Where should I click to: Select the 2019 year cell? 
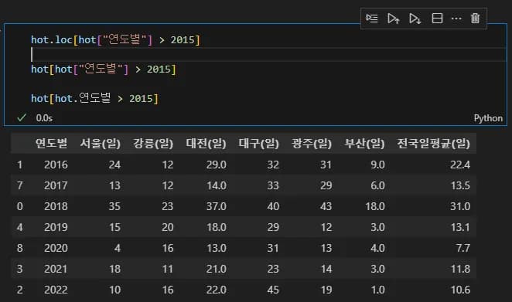click(56, 227)
